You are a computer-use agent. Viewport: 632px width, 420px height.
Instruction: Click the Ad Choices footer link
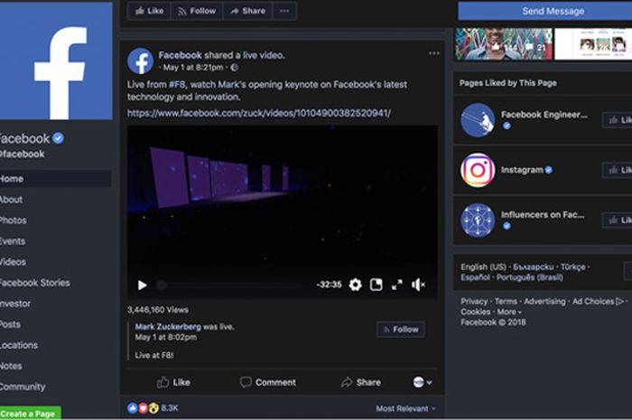(598, 302)
